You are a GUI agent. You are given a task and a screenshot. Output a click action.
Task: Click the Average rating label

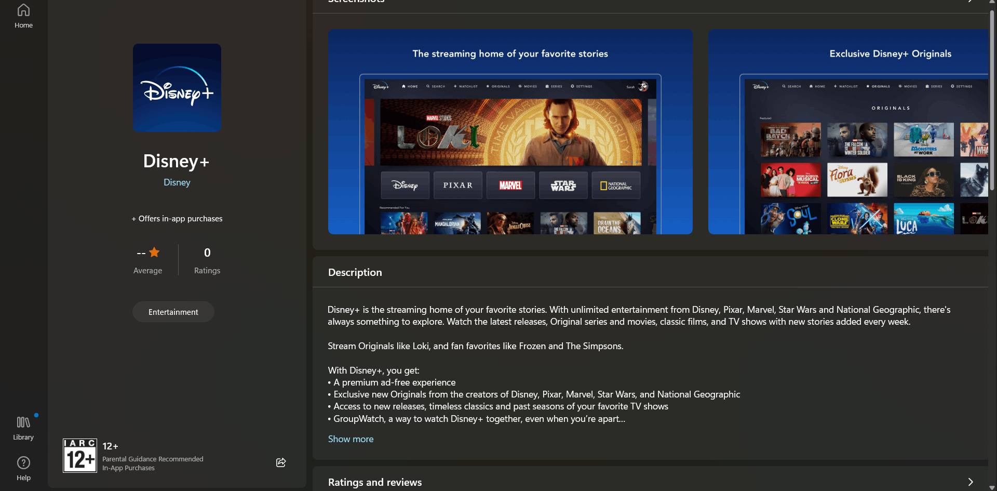click(148, 271)
